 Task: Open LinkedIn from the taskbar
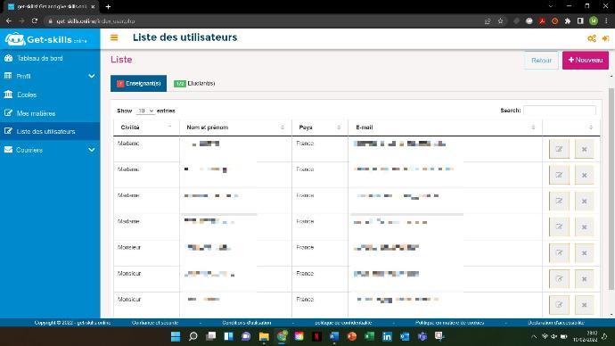[387, 336]
